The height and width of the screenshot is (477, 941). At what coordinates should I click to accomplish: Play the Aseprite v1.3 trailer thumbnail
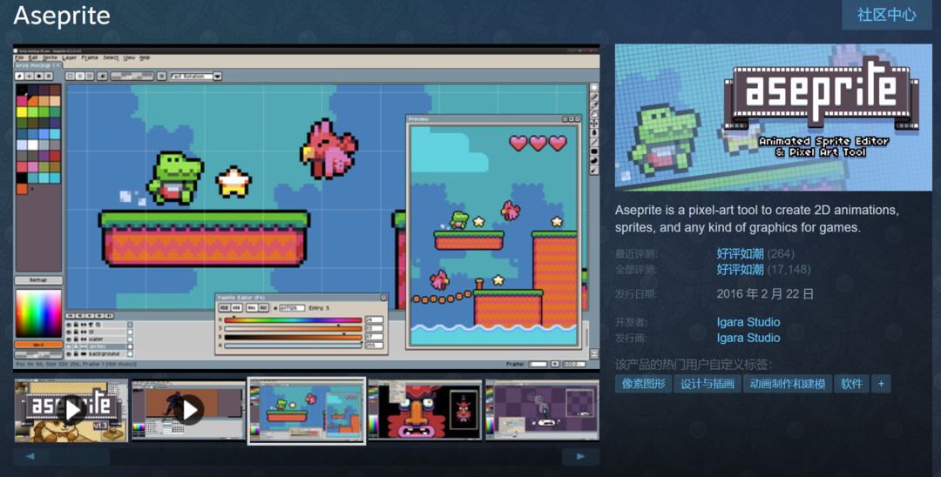tap(71, 410)
